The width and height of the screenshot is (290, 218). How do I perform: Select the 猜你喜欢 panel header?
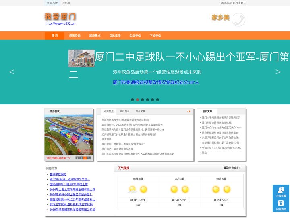tap(54, 111)
